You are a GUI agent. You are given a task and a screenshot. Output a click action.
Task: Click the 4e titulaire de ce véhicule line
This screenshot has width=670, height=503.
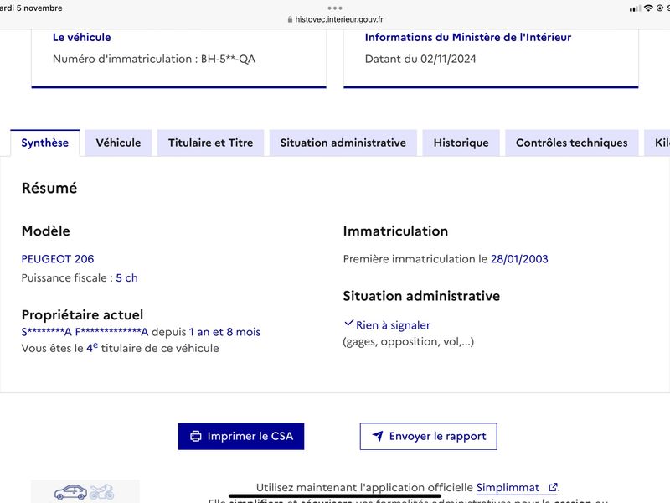coord(120,348)
